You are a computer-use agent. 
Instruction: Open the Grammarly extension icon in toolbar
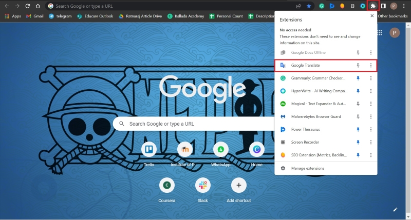[x=322, y=6]
